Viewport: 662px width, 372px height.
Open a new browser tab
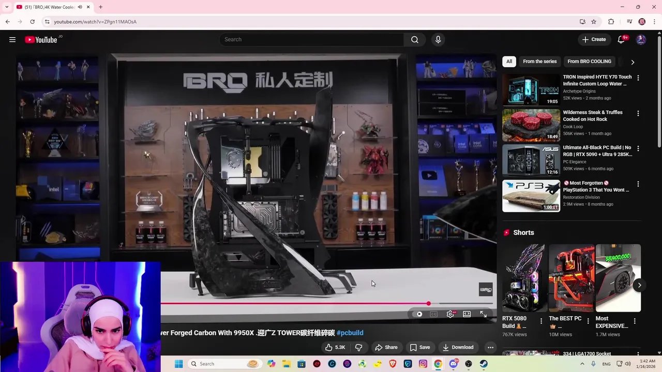click(x=100, y=7)
